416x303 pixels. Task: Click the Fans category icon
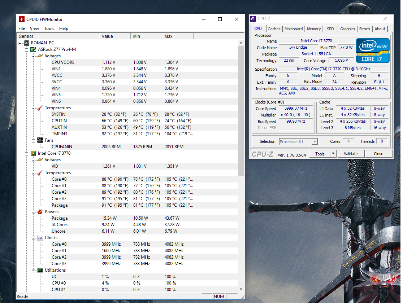40,140
